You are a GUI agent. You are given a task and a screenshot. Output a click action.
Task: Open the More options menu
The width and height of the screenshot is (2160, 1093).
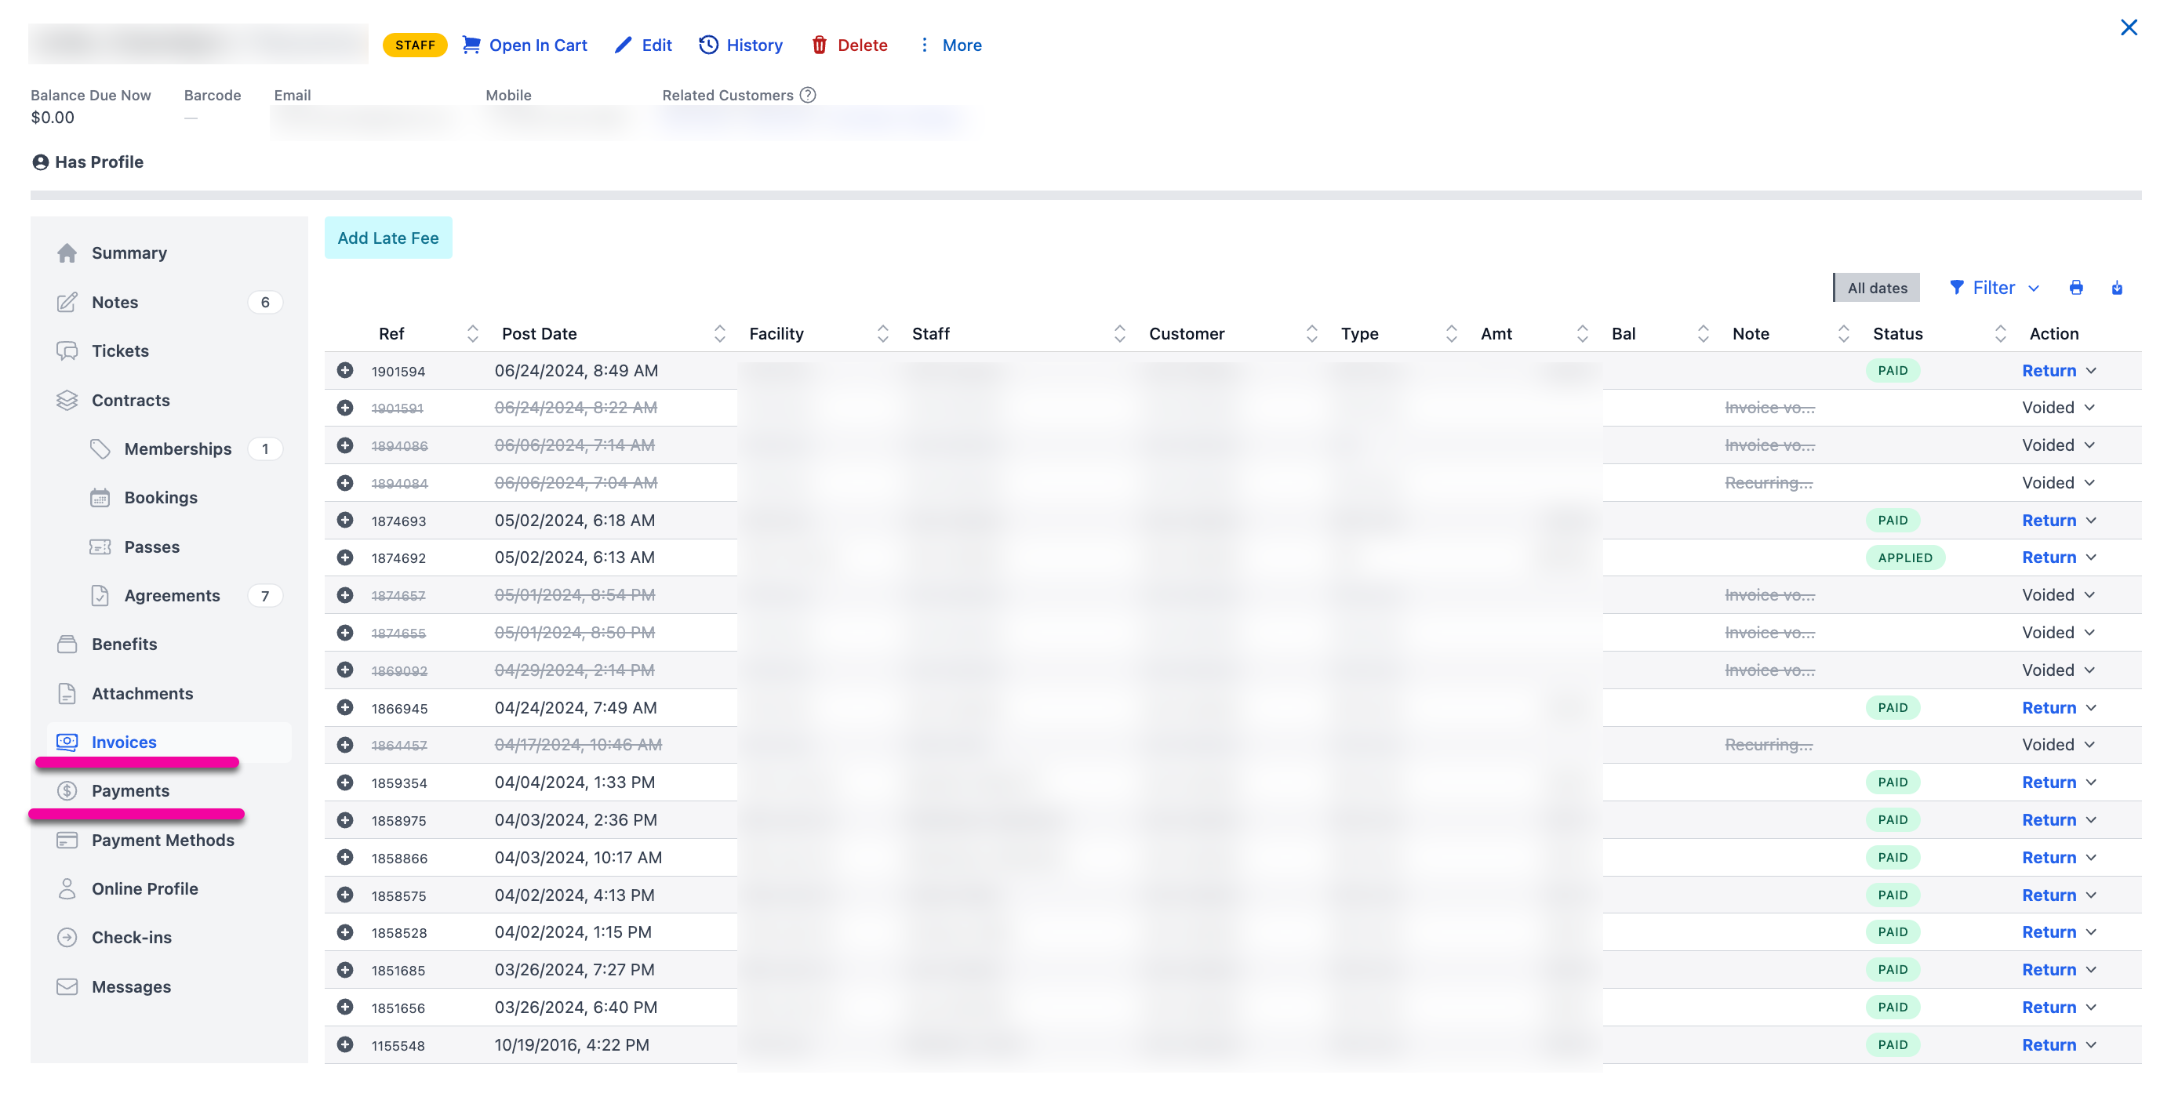click(x=951, y=45)
